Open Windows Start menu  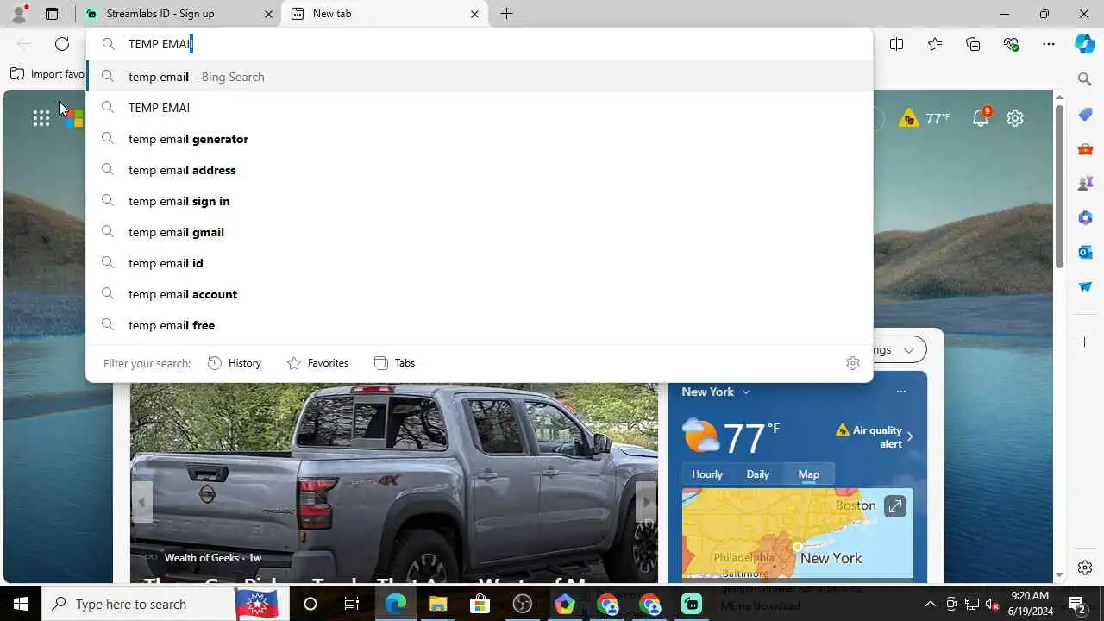point(21,604)
